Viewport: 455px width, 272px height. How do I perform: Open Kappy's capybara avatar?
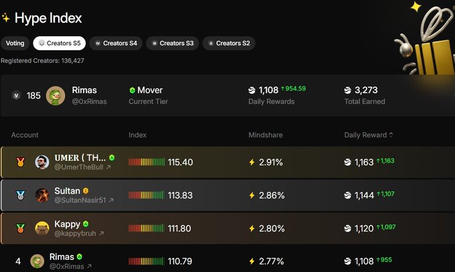point(42,228)
